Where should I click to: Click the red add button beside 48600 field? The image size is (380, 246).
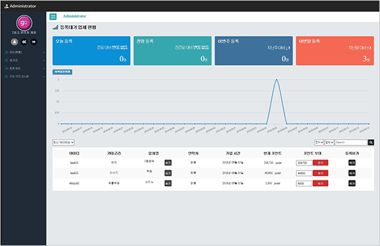tap(320, 173)
